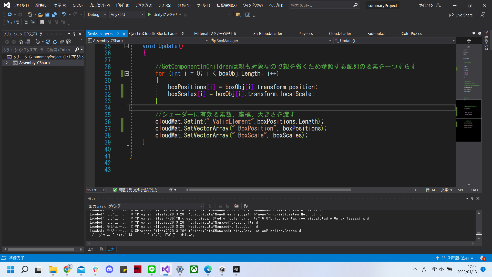Viewport: 492px width, 277px height.
Task: Save all files with the double-disk icon
Action: 54,15
